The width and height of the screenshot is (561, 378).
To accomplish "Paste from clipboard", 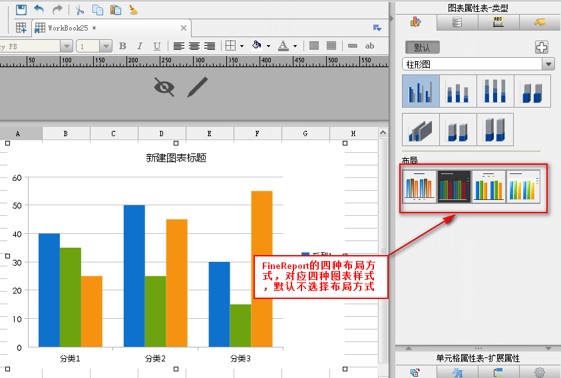I will pos(116,10).
